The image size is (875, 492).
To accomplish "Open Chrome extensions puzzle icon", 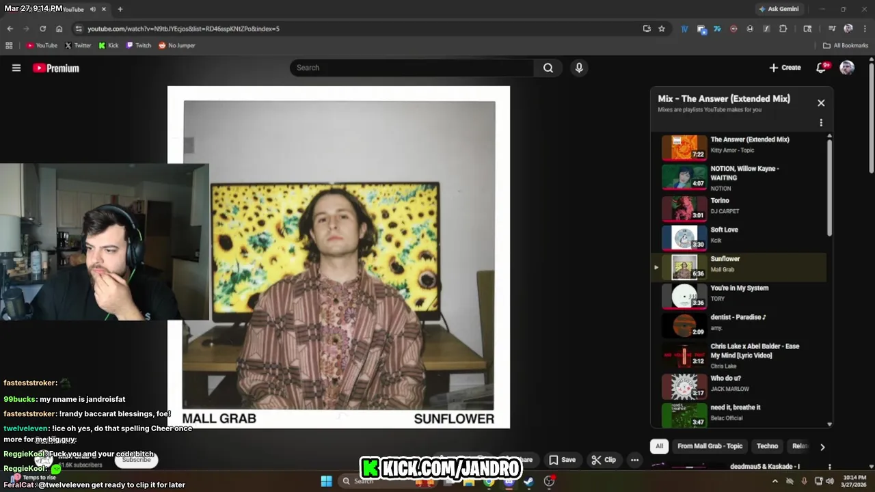I will (783, 29).
